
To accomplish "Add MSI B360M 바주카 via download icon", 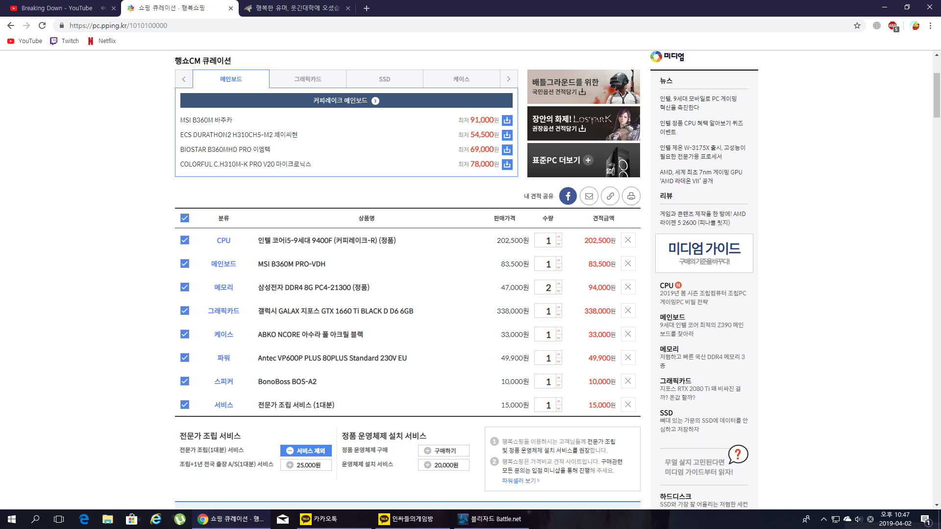I will pos(507,120).
